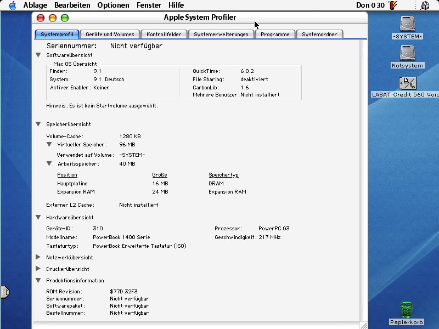Click the green zoom window button
This screenshot has width=439, height=329.
pos(65,18)
